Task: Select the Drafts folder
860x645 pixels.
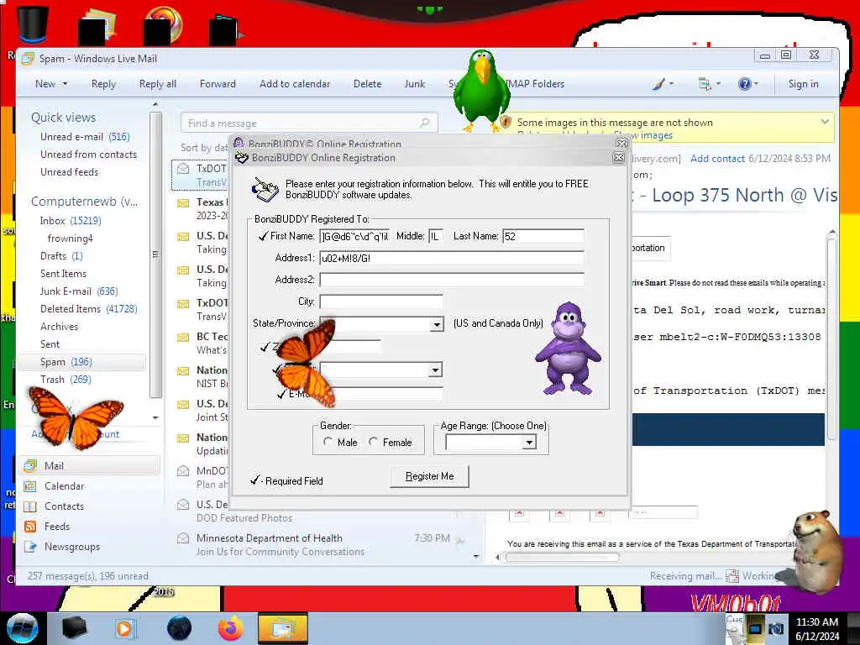Action: click(60, 256)
